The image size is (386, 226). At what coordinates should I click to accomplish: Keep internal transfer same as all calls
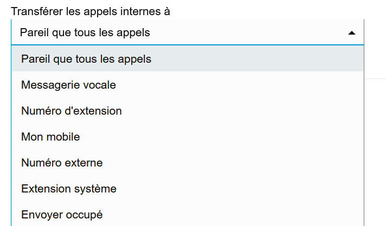(x=86, y=59)
